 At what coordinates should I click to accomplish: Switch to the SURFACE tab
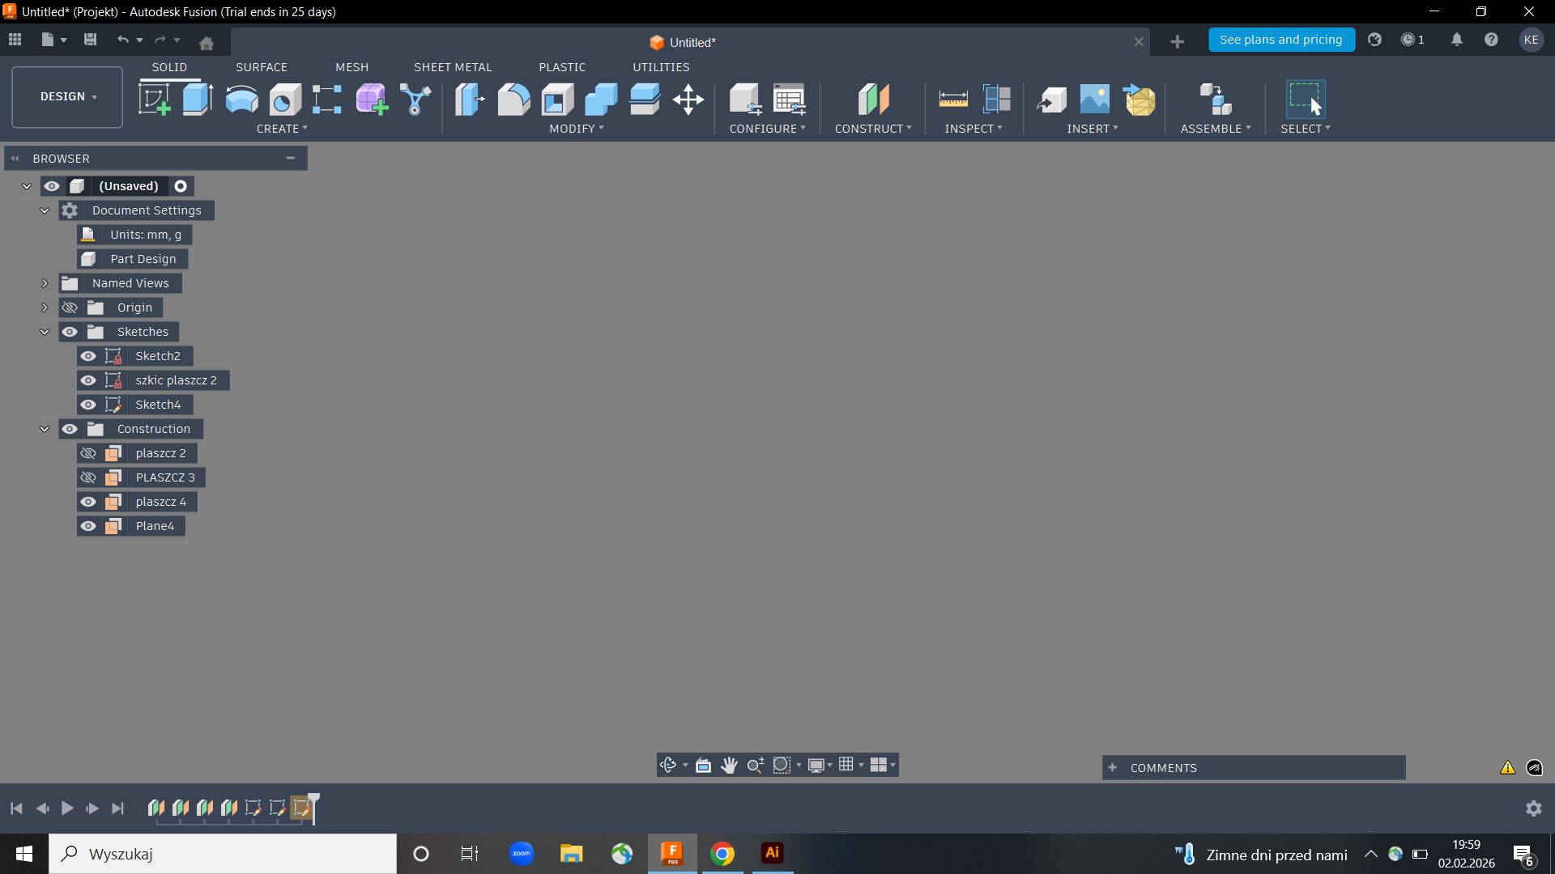[x=261, y=67]
